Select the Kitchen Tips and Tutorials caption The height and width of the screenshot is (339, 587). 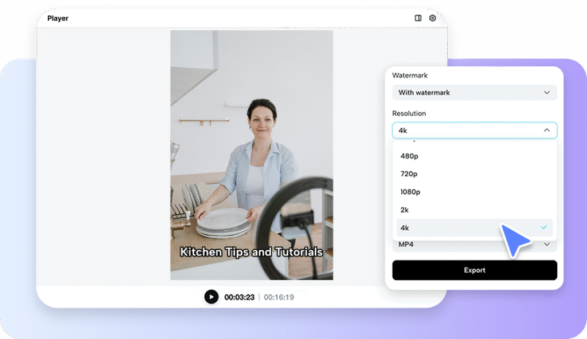click(x=251, y=252)
